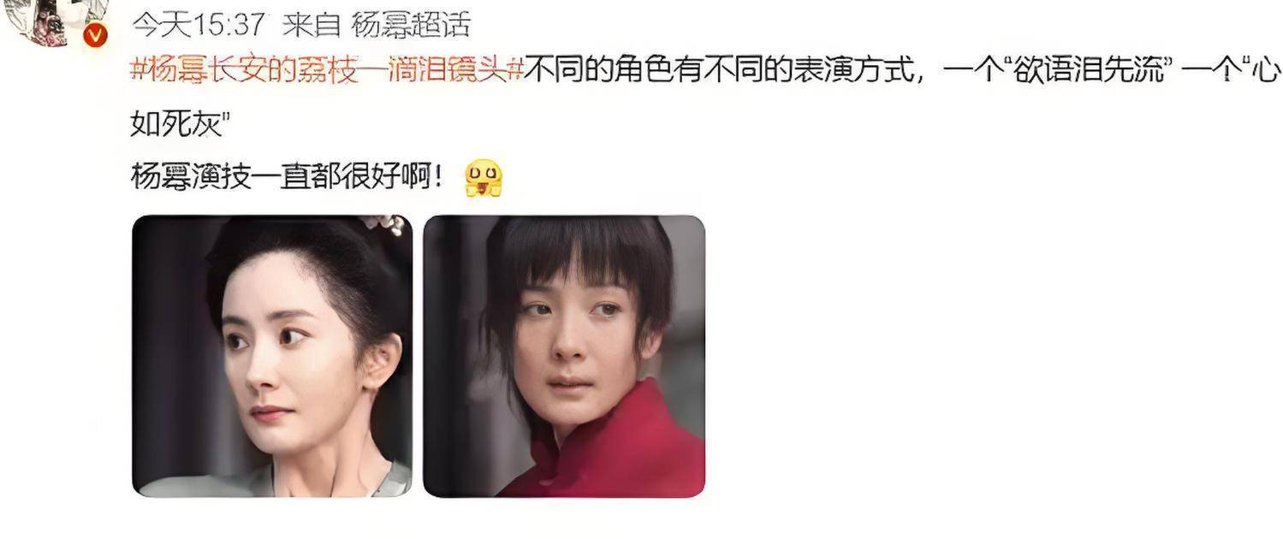The image size is (1283, 539).
Task: Open the 杨幂超话 super topic link
Action: coord(412,25)
